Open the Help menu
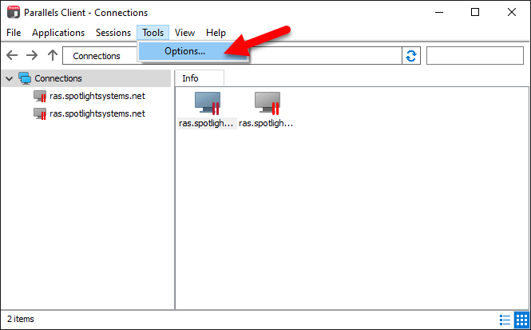This screenshot has height=330, width=531. (216, 33)
